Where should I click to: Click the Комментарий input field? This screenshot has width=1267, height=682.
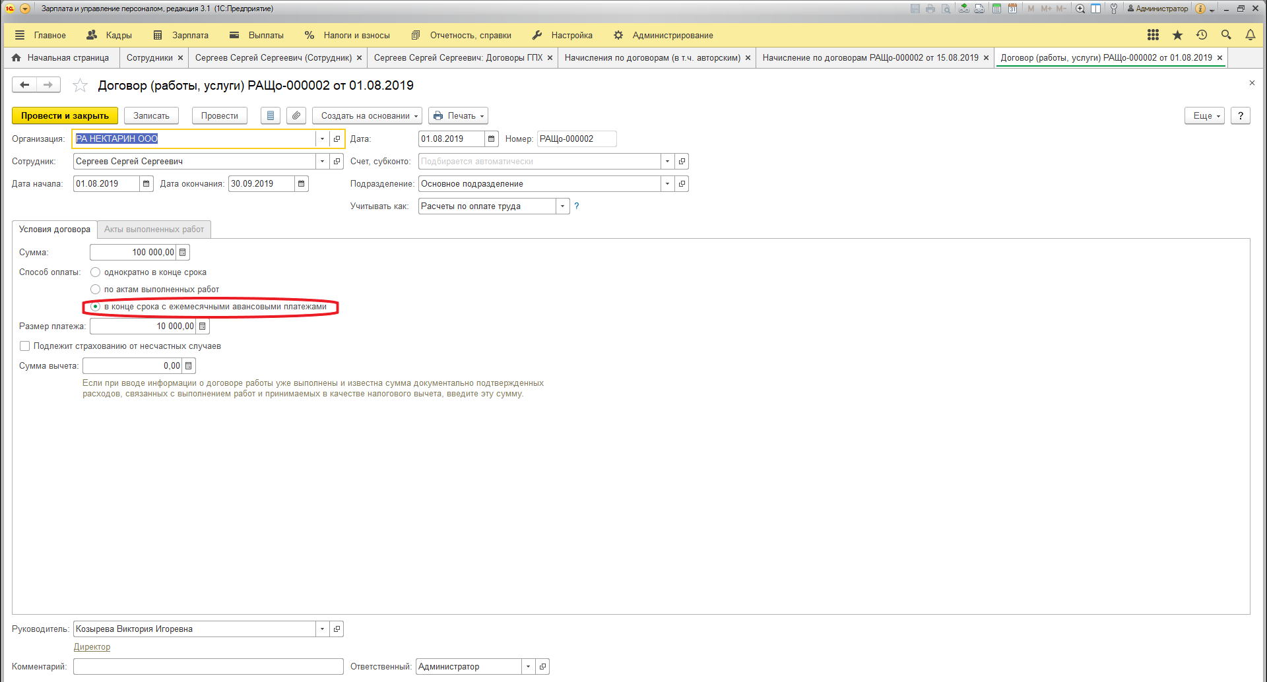(208, 667)
